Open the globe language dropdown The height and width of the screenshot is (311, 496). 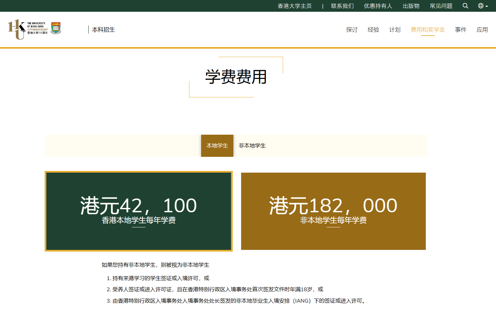tap(483, 6)
